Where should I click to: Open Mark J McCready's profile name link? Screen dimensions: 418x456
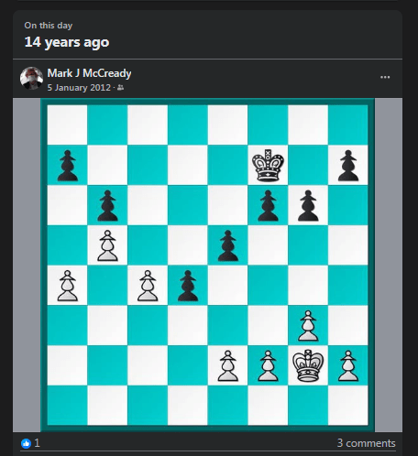pos(89,73)
